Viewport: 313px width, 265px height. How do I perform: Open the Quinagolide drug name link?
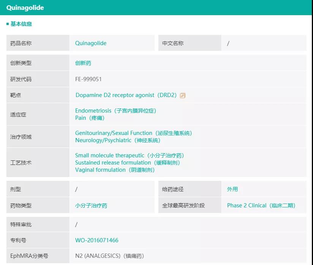point(91,43)
